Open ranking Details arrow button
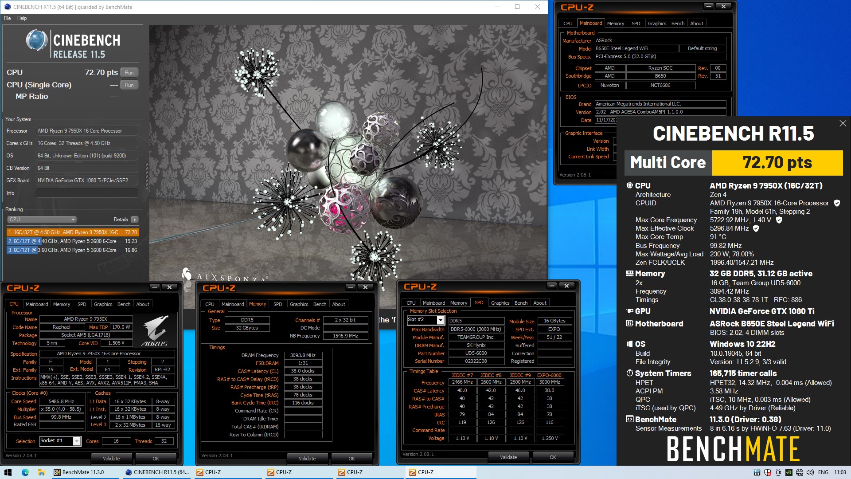 (x=135, y=220)
